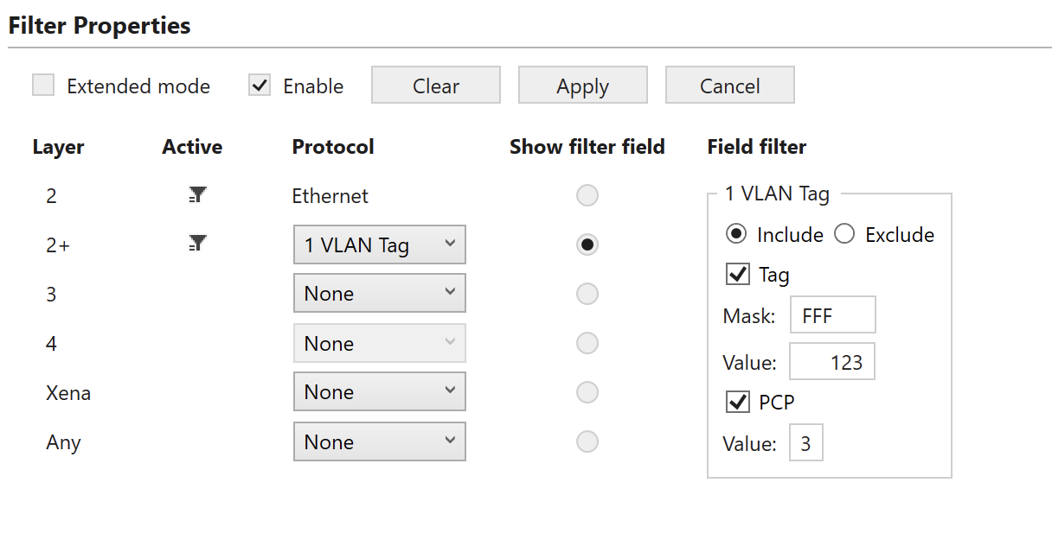Click the active filter icon for layer 2+

(197, 244)
